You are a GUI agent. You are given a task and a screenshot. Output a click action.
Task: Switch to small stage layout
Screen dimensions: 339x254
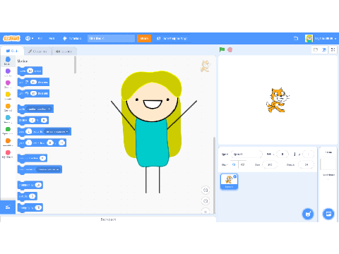pyautogui.click(x=316, y=49)
